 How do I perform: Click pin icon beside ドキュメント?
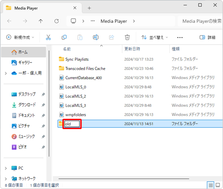point(43,116)
